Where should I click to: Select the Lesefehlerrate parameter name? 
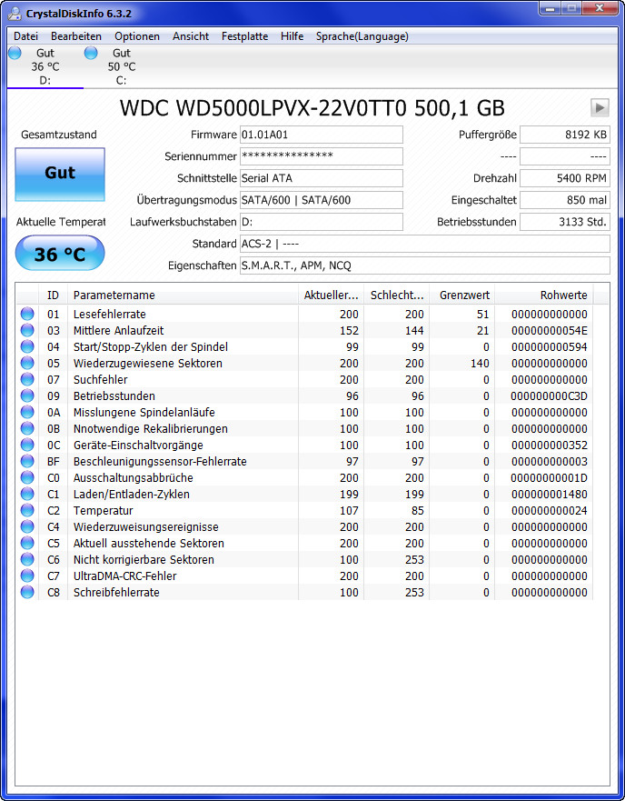109,315
